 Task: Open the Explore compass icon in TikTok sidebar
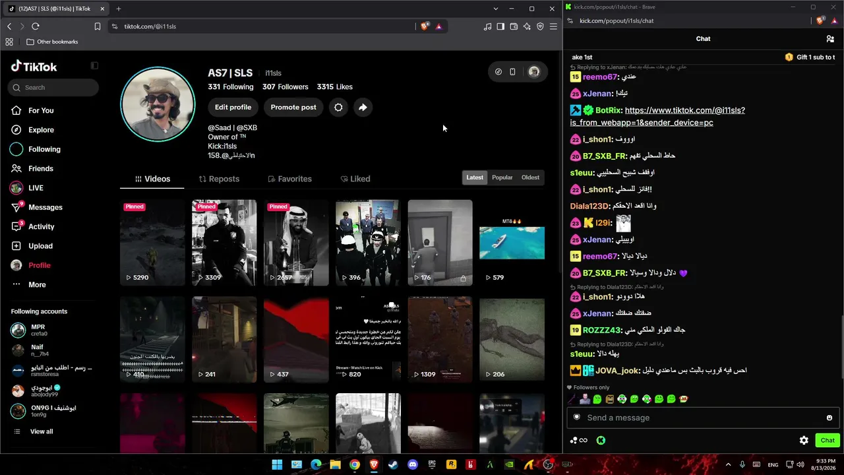pyautogui.click(x=16, y=130)
